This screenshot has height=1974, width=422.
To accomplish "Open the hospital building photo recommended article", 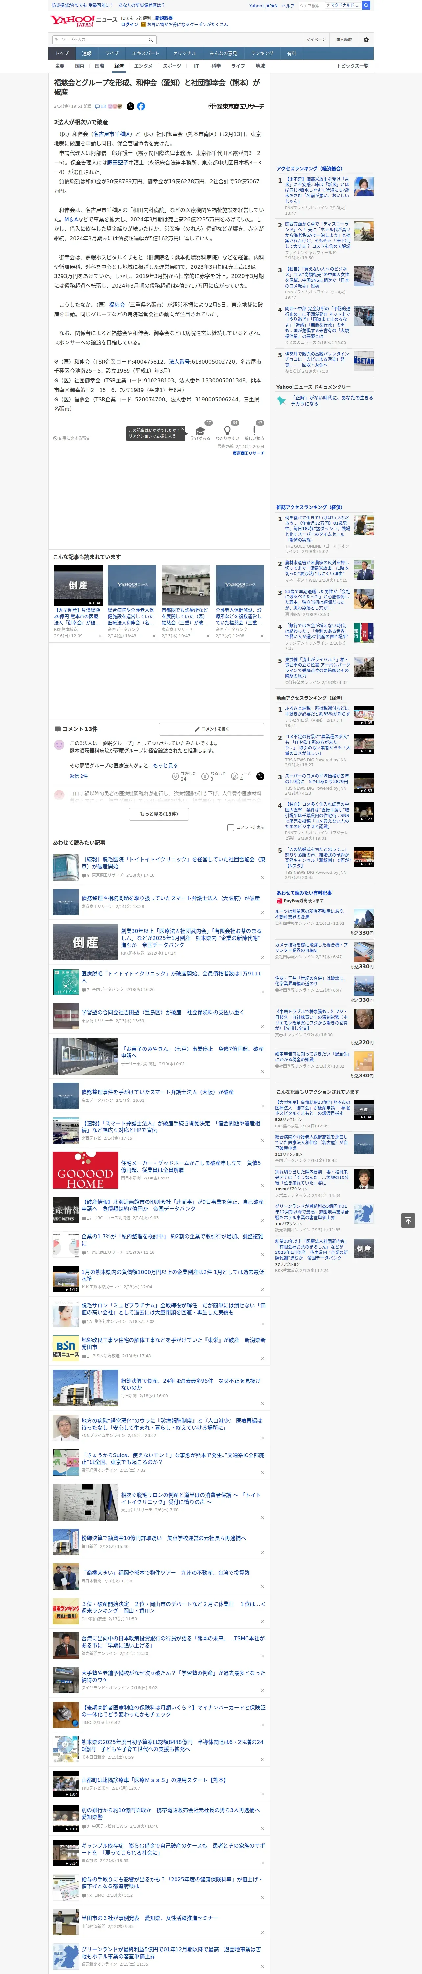I will (x=186, y=586).
